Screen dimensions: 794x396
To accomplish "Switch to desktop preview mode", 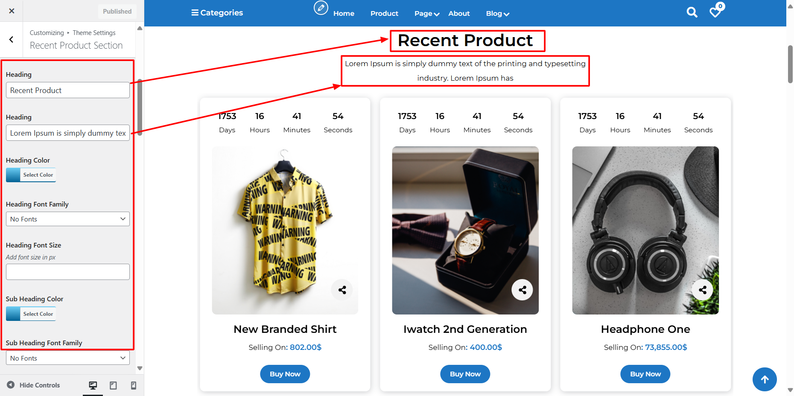I will (93, 385).
